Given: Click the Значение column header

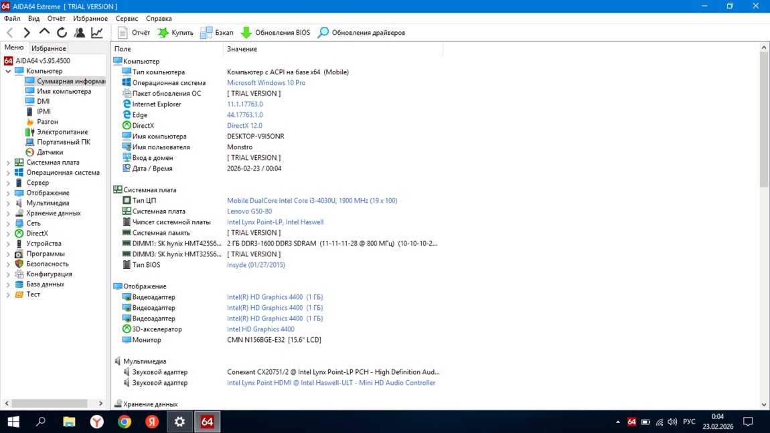Looking at the screenshot, I should pos(242,49).
